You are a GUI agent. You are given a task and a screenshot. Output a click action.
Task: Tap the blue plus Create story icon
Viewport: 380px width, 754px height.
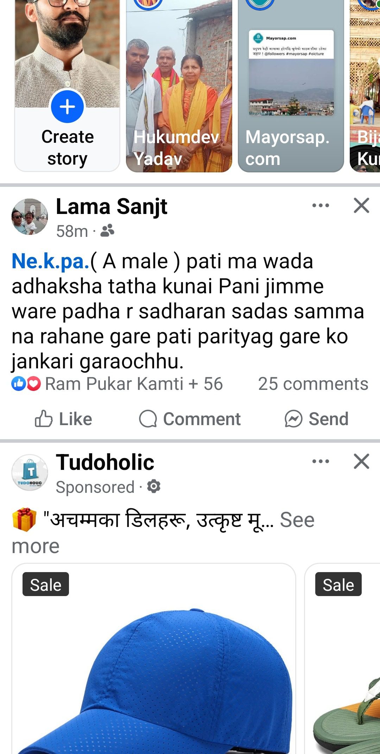point(67,106)
